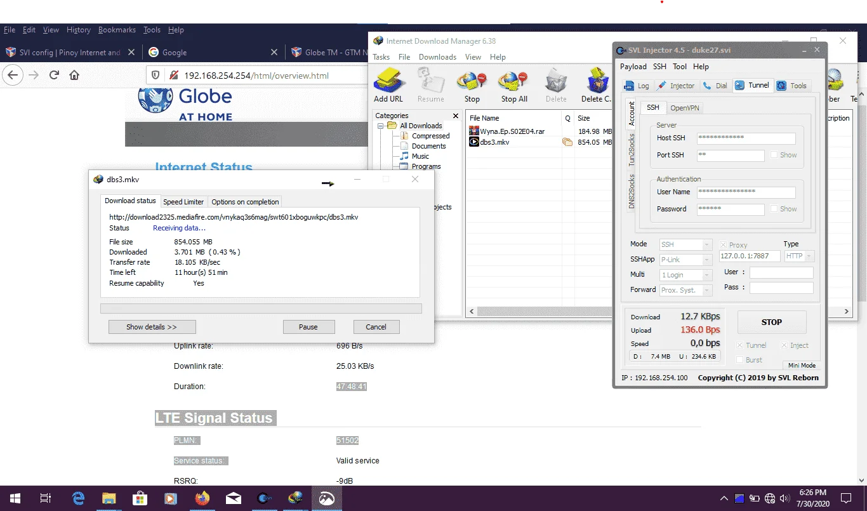This screenshot has width=867, height=511.
Task: Click the tracking protection shield icon
Action: tap(155, 75)
